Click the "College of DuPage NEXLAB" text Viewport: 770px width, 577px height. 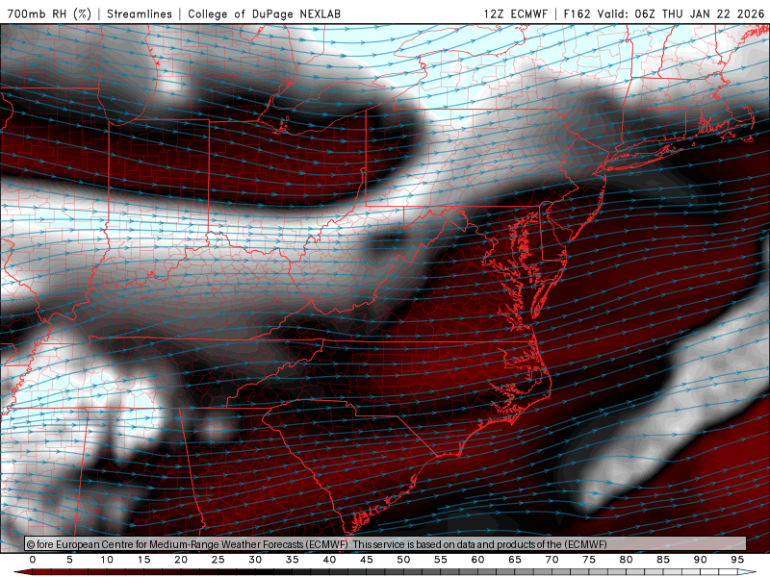pos(264,13)
